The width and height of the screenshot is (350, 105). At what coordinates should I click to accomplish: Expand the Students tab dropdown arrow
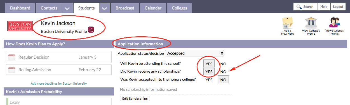(104, 8)
